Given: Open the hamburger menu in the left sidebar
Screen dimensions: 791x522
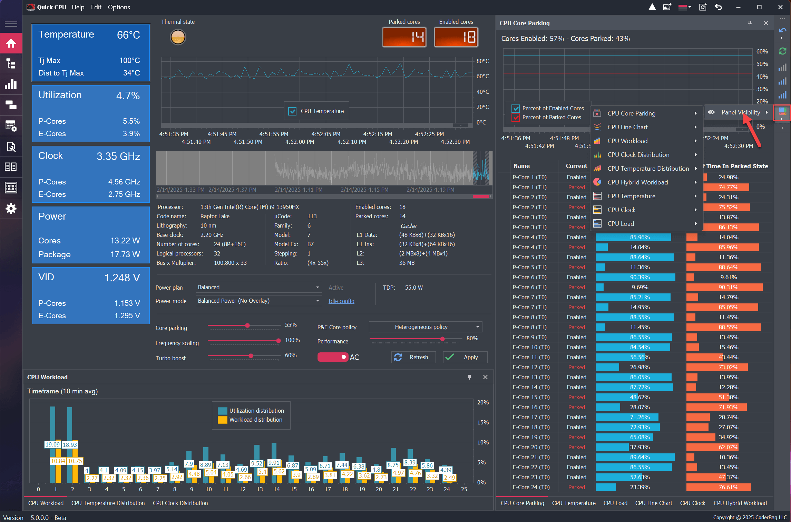Looking at the screenshot, I should pos(11,24).
